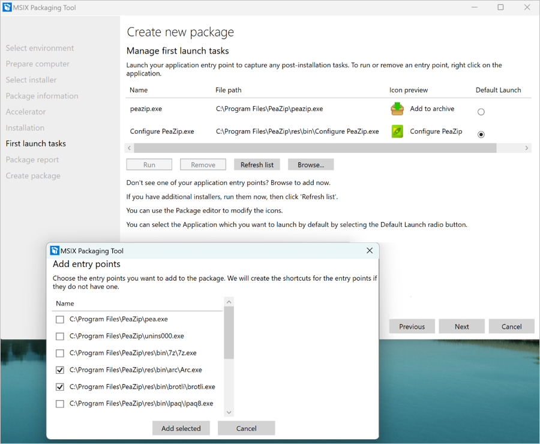Click the main window Cancel button
540x444 pixels.
511,326
